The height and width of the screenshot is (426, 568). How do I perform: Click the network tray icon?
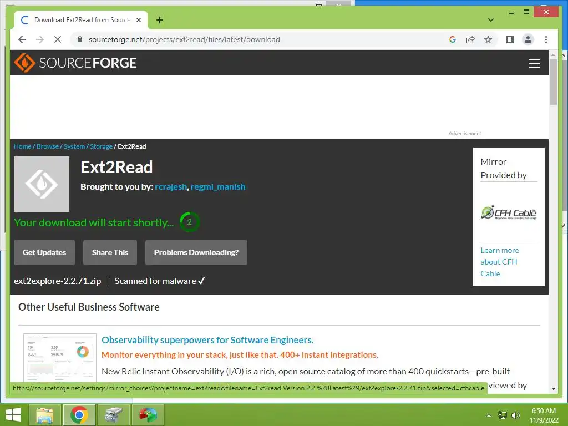point(502,415)
